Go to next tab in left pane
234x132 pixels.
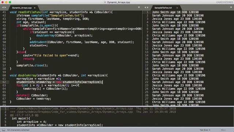5,7
